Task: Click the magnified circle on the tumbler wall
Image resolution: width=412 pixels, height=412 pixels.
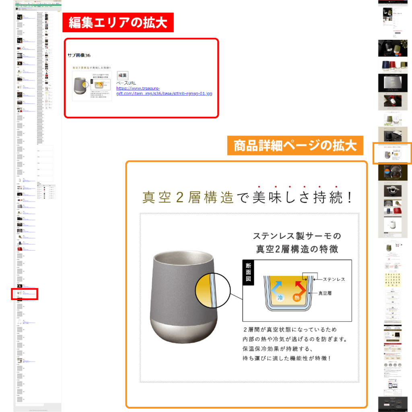Action: pyautogui.click(x=212, y=290)
